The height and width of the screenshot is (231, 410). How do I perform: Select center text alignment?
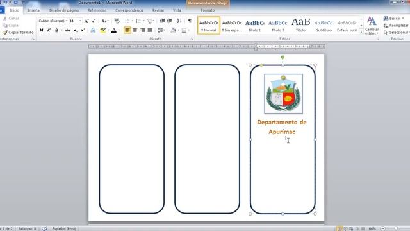point(135,30)
